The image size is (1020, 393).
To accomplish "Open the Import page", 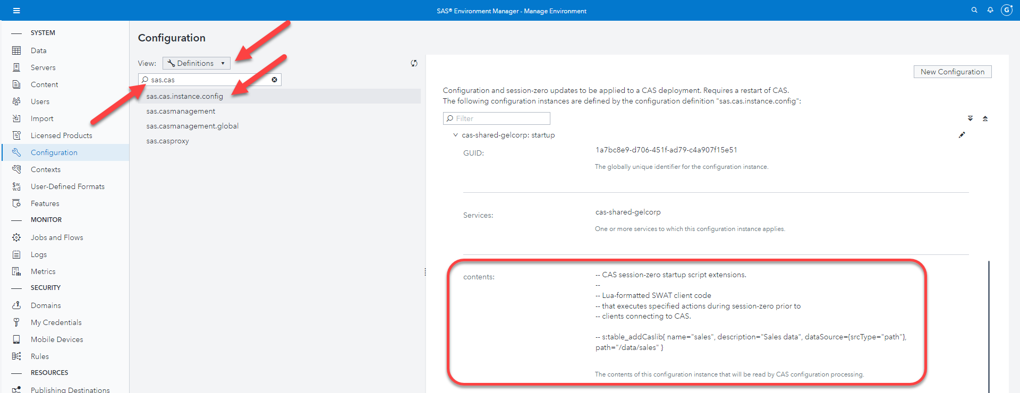I will coord(42,118).
